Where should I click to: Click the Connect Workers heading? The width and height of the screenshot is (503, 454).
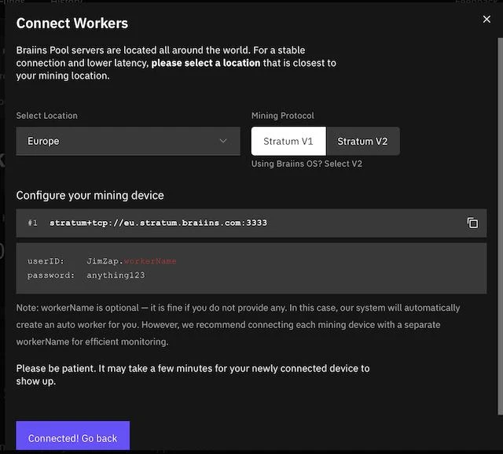tap(72, 24)
